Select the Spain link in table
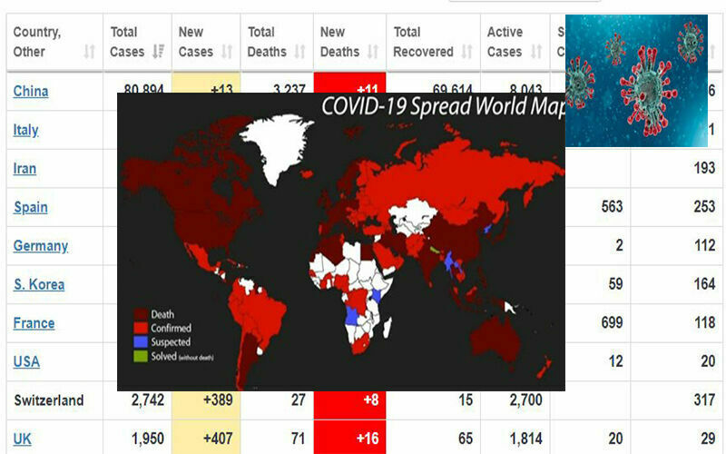 [30, 207]
